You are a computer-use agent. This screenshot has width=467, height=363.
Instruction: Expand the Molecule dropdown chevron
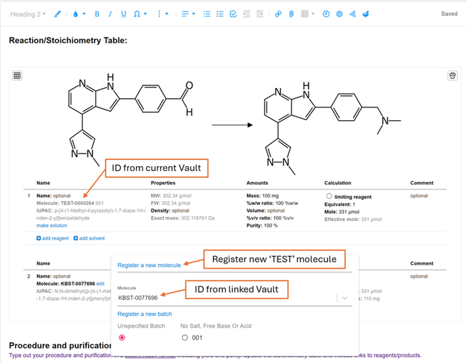click(345, 298)
